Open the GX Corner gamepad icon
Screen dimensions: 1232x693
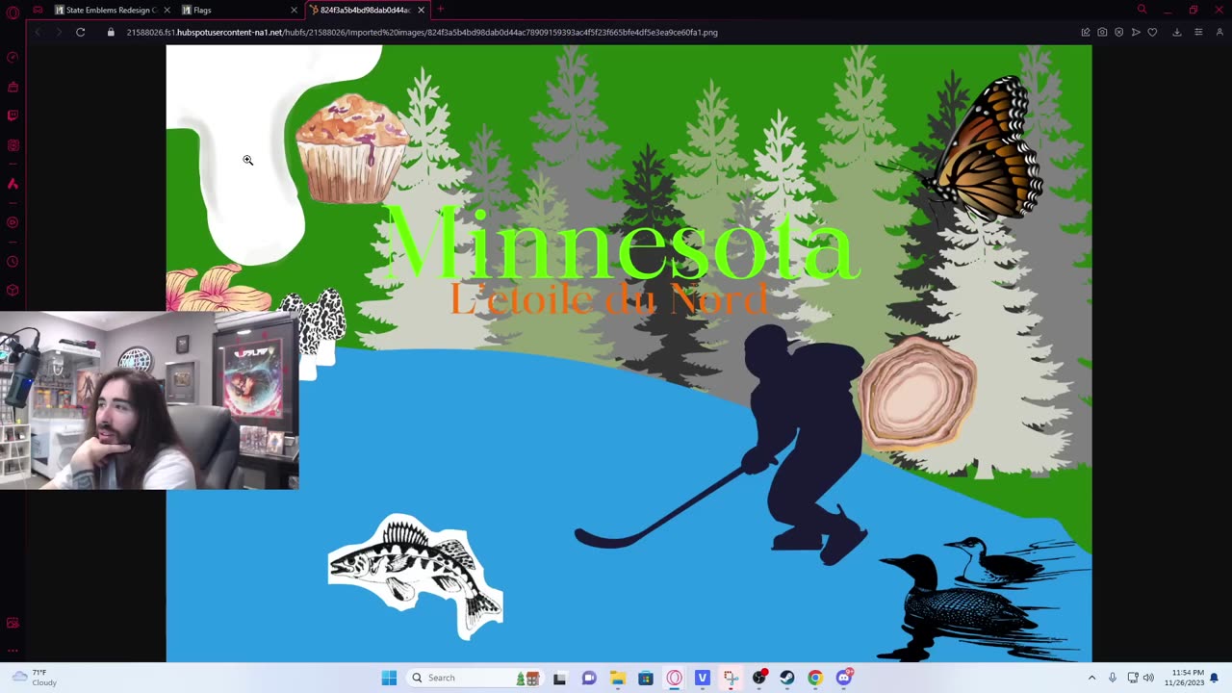tap(38, 10)
